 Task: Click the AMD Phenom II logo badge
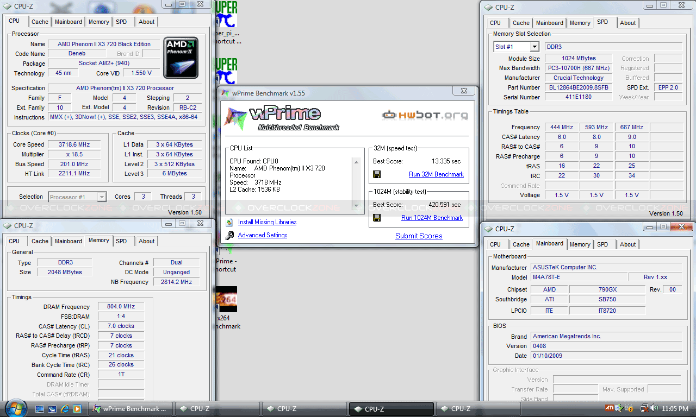pyautogui.click(x=181, y=58)
